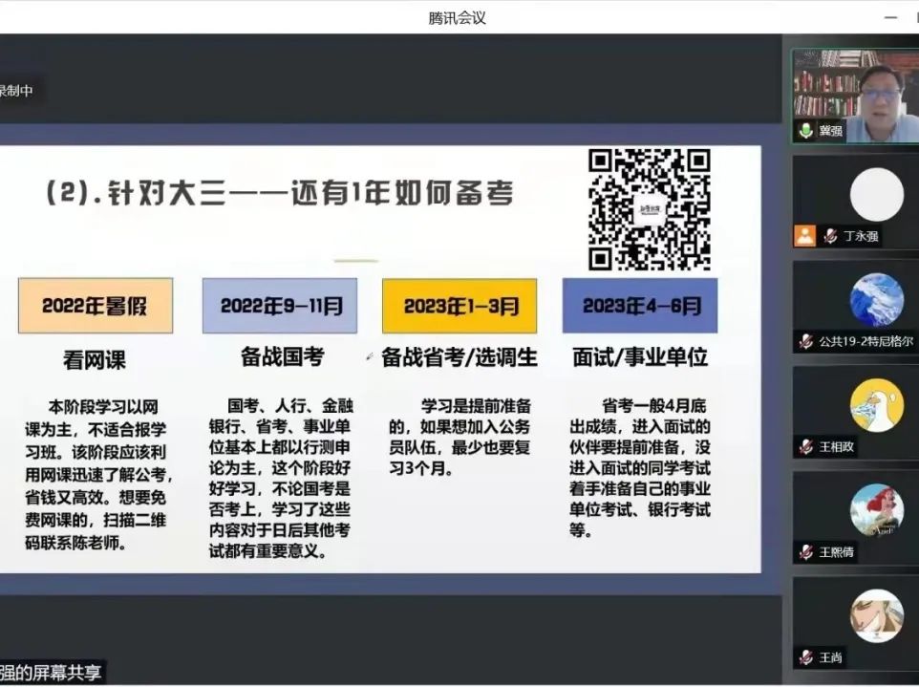The image size is (919, 687).
Task: Select 王尚's anime character avatar
Action: click(876, 615)
